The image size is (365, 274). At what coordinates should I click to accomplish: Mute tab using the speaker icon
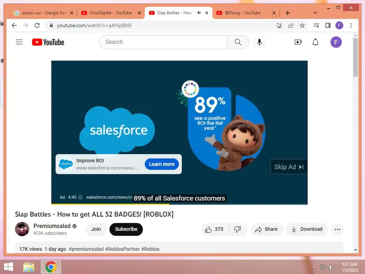[x=199, y=13]
